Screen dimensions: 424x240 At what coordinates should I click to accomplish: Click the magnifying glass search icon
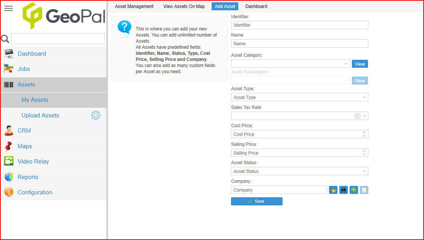pos(5,38)
